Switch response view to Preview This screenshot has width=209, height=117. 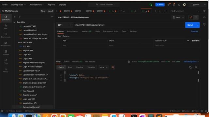pyautogui.click(x=79, y=67)
